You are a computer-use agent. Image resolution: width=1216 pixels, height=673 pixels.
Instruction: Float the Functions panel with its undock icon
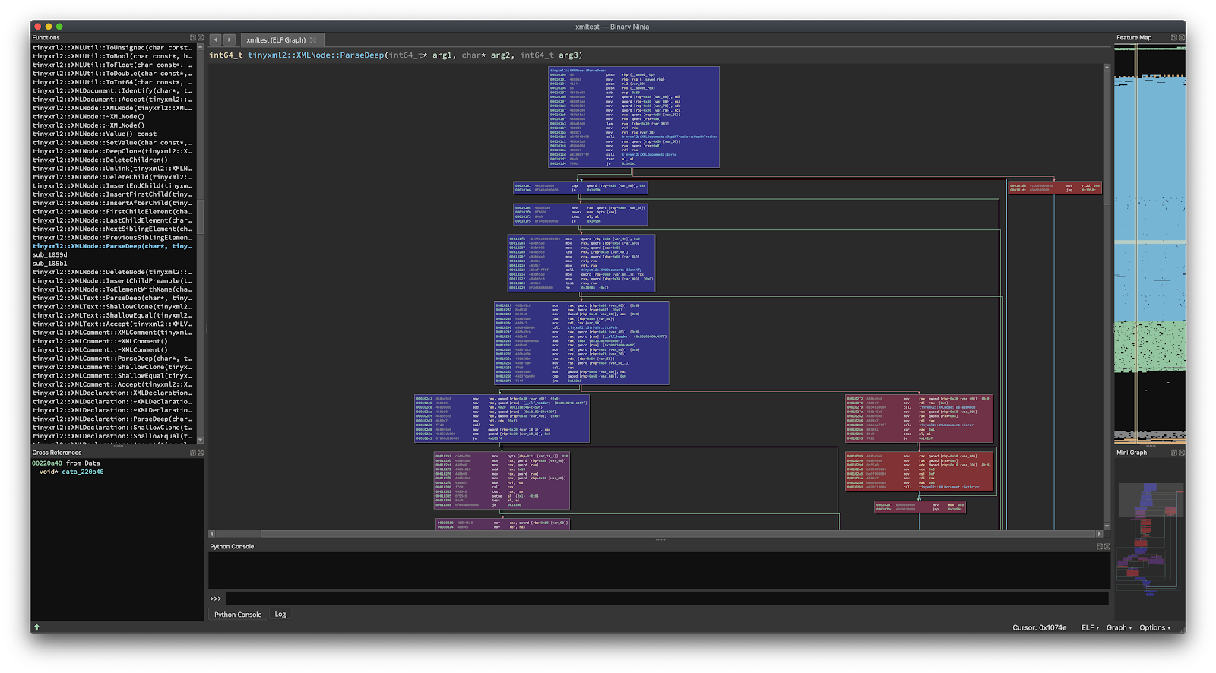click(193, 37)
